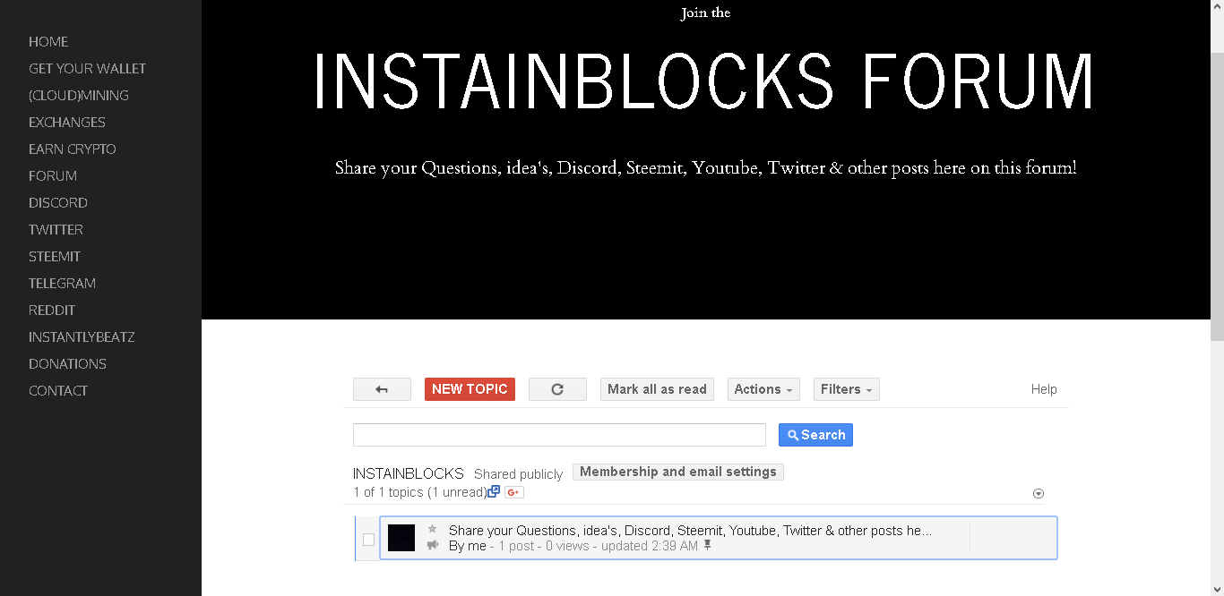Create a NEW TOPIC
This screenshot has width=1224, height=596.
(x=470, y=389)
